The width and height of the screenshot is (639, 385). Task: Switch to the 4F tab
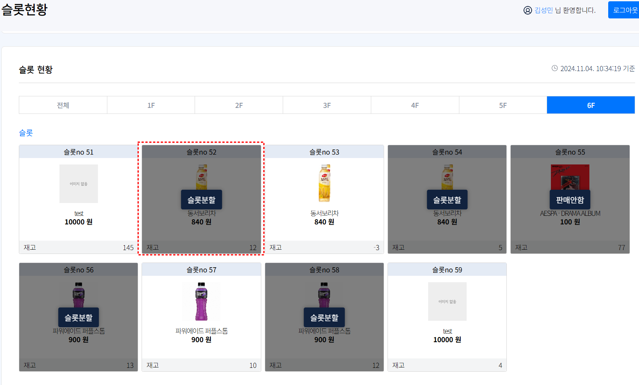[x=414, y=104]
